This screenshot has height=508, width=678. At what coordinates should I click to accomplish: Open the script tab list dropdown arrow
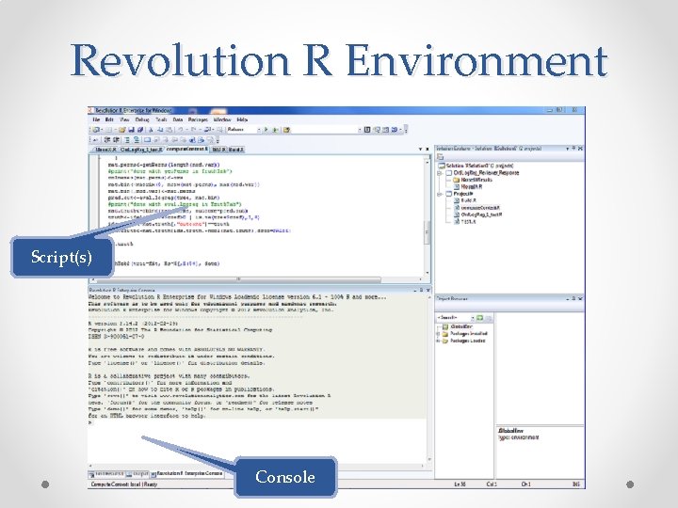420,149
